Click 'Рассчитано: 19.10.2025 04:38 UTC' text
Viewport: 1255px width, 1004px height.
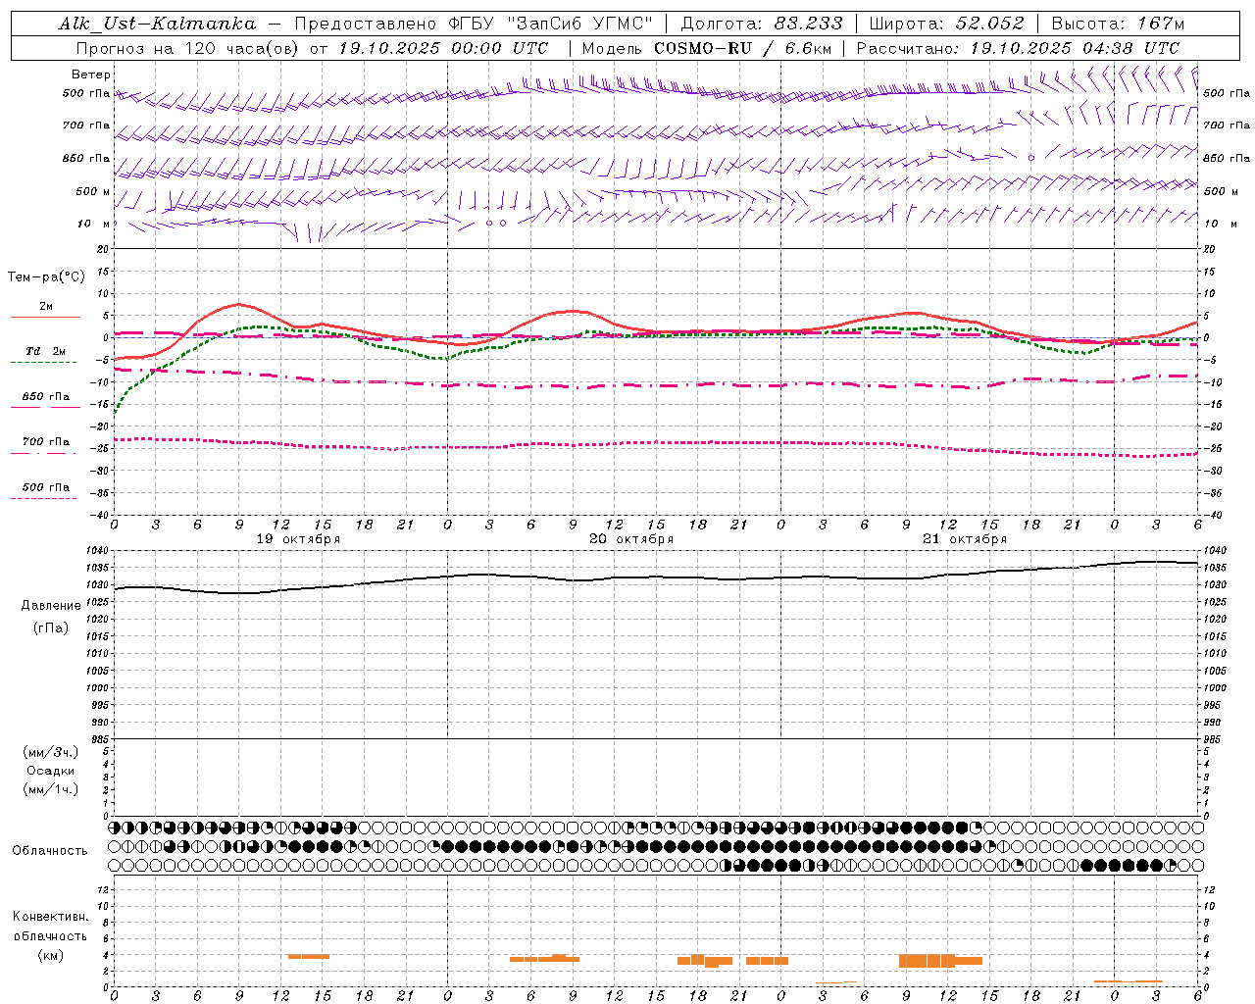click(1018, 48)
